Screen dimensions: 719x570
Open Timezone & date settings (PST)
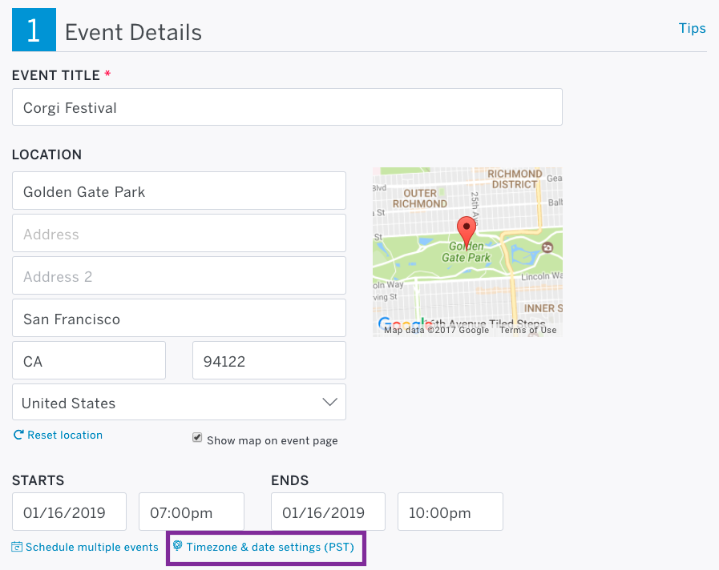(270, 547)
